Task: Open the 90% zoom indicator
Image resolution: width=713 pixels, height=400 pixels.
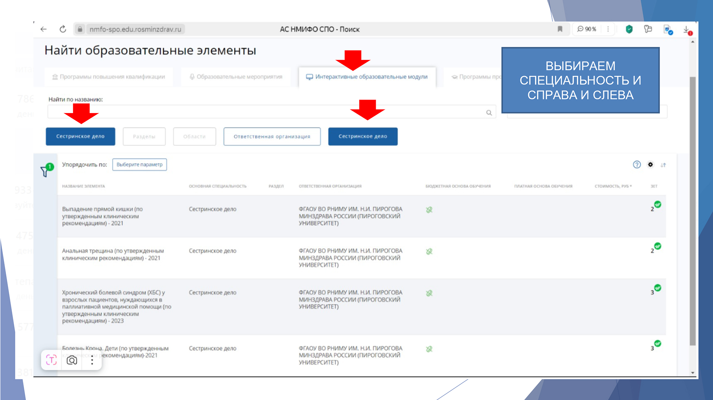Action: pyautogui.click(x=587, y=29)
